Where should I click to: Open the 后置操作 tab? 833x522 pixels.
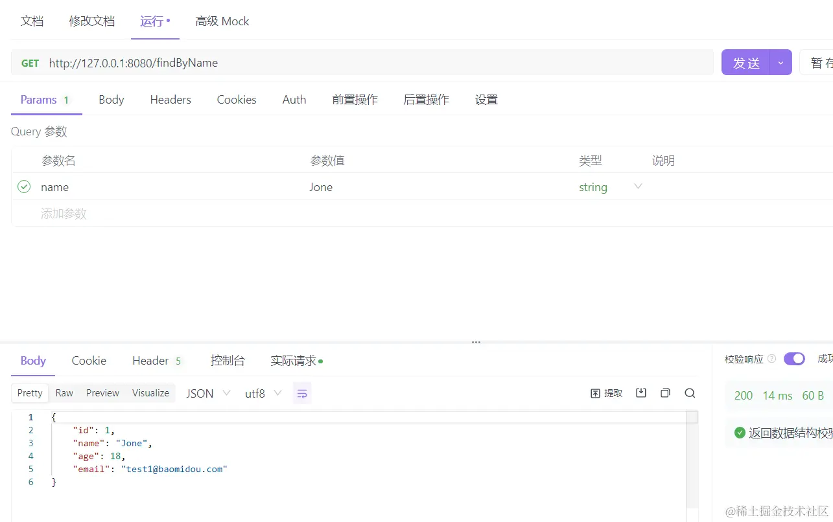[x=426, y=100]
